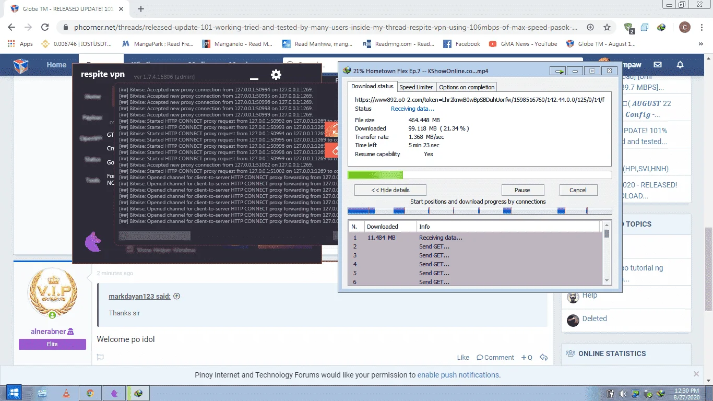Click connections list scrollbar down arrow

tap(607, 281)
